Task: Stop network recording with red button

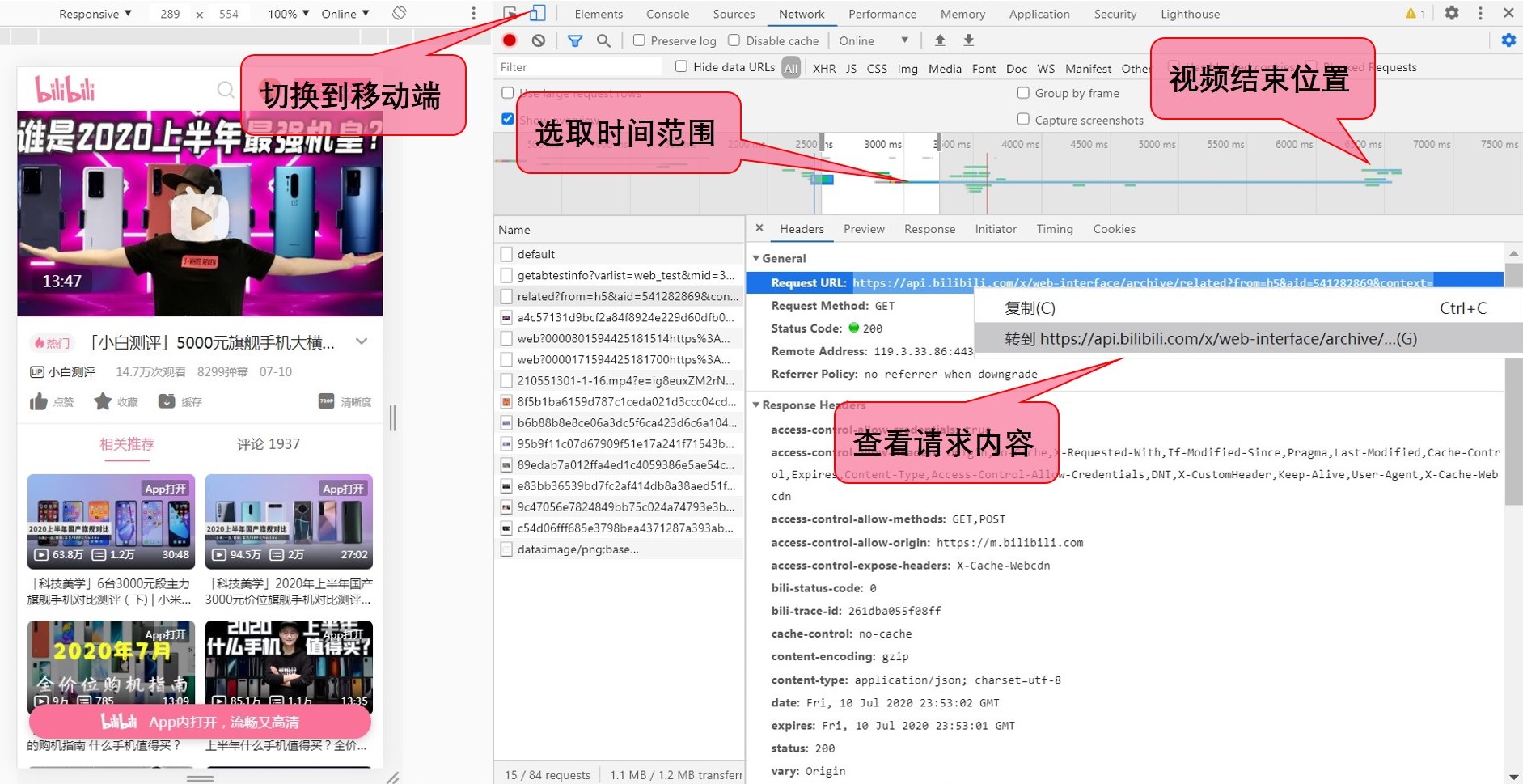Action: (510, 40)
